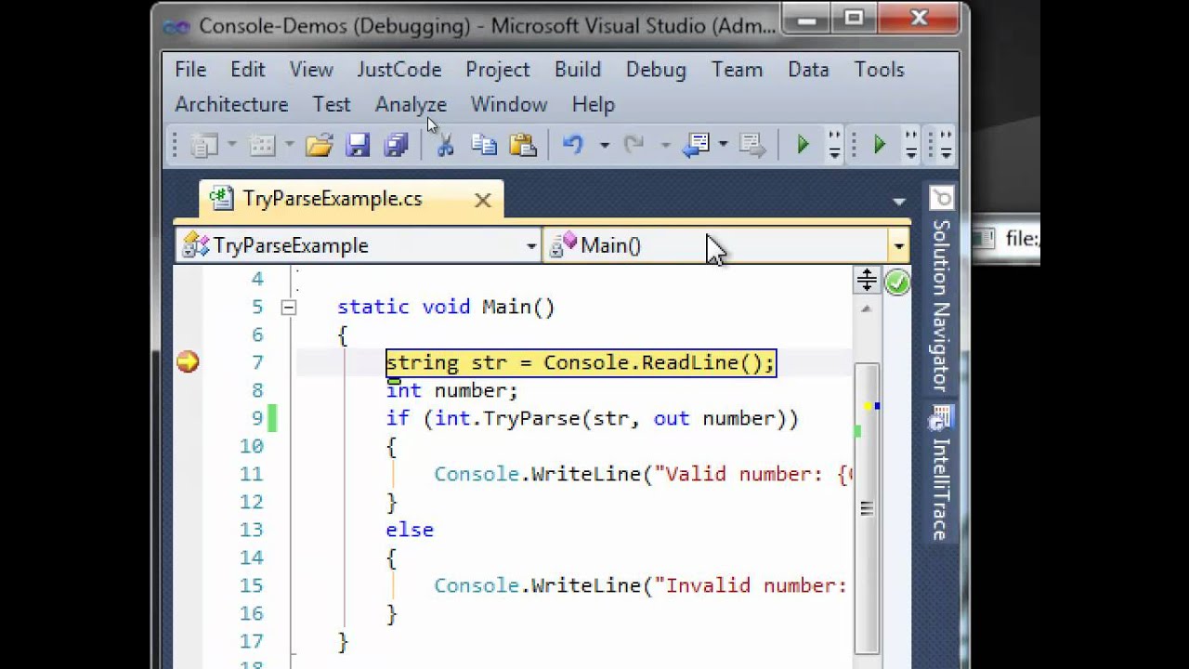Click the Copy icon
This screenshot has height=669, width=1189.
click(484, 145)
